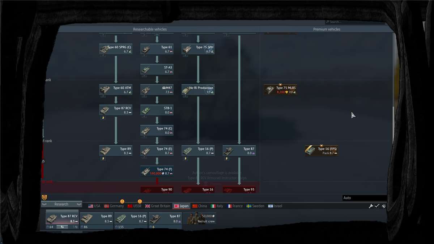
Task: Select the locked Type 90 card
Action: pos(157,189)
